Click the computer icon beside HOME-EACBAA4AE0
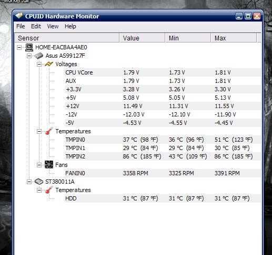The image size is (272, 255). (x=29, y=47)
